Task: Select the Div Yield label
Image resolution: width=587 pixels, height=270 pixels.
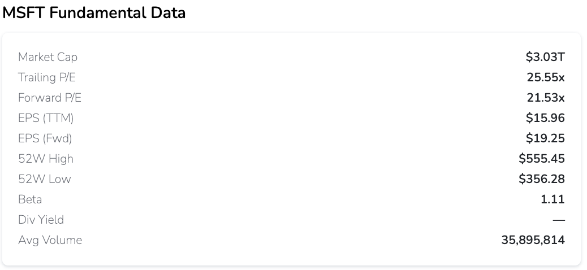Action: pos(41,220)
